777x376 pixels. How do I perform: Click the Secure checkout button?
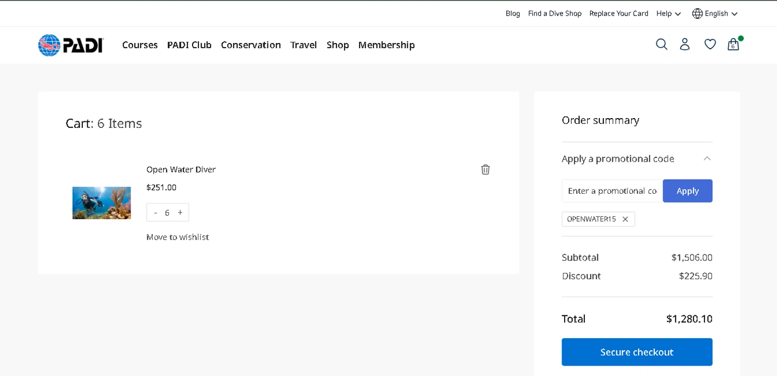point(637,352)
